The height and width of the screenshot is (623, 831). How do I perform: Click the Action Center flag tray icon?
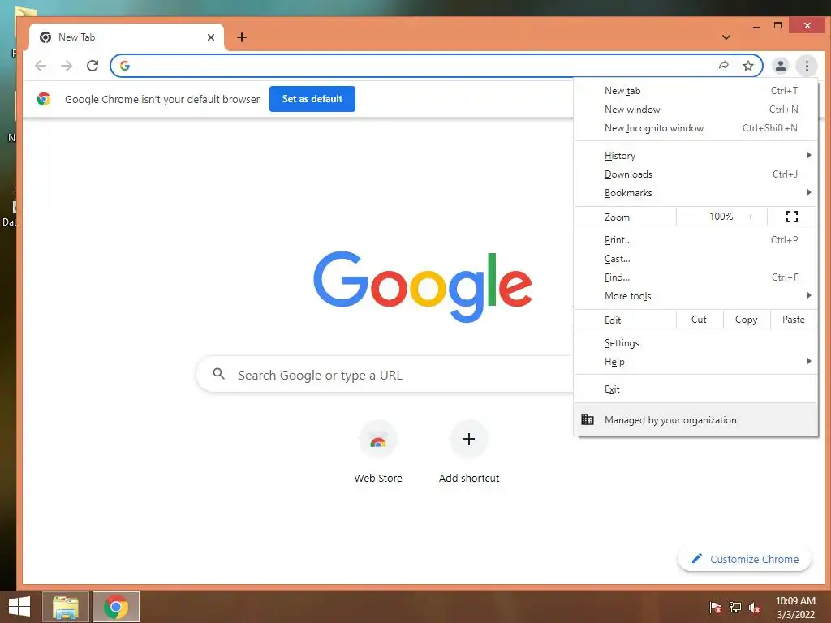pos(715,608)
